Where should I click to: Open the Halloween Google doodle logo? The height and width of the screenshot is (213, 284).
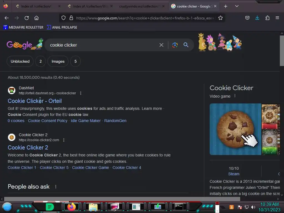pyautogui.click(x=25, y=44)
